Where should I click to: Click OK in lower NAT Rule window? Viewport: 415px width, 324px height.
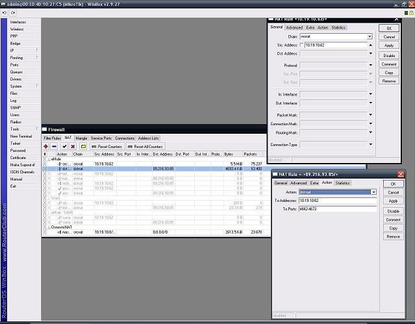coord(394,184)
